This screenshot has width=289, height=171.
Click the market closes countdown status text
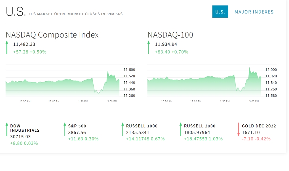[x=76, y=14]
